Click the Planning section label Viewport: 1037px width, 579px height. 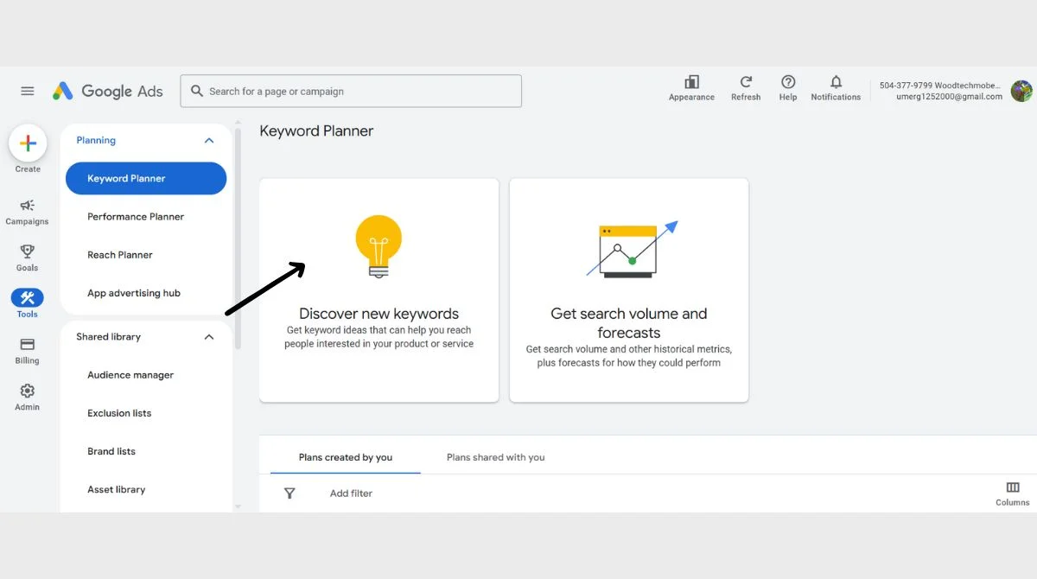point(96,140)
